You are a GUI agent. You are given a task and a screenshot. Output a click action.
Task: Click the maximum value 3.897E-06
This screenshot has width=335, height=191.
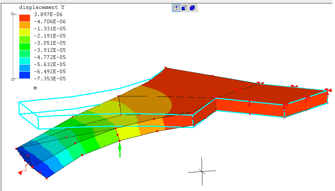(x=48, y=14)
